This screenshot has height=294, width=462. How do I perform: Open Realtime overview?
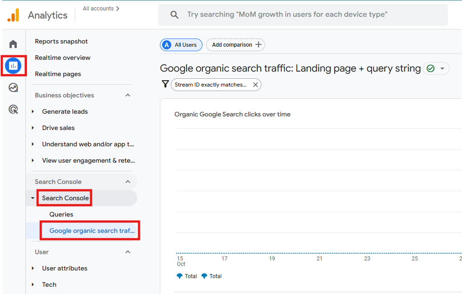[63, 58]
